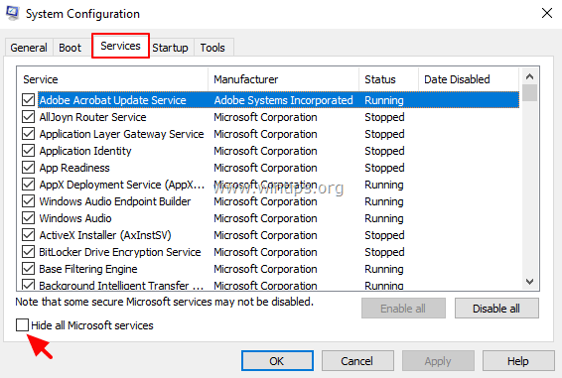Select the Adobe Acrobat Update Service row name
562x378 pixels.
(113, 100)
